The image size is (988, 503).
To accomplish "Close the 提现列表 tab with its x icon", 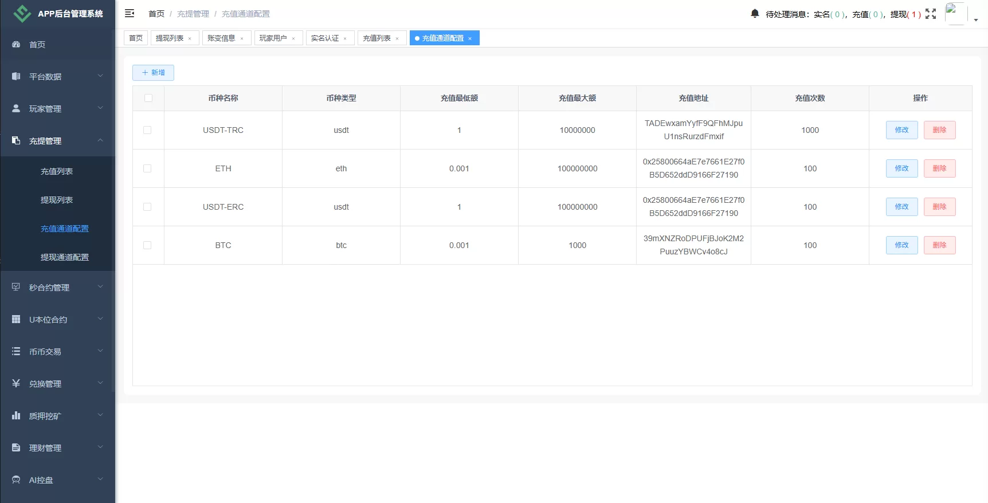I will (x=190, y=38).
